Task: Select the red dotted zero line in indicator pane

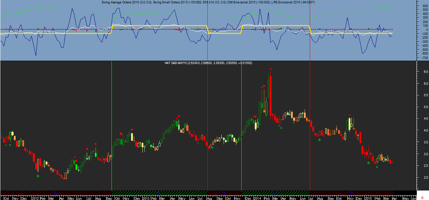Action: click(197, 29)
